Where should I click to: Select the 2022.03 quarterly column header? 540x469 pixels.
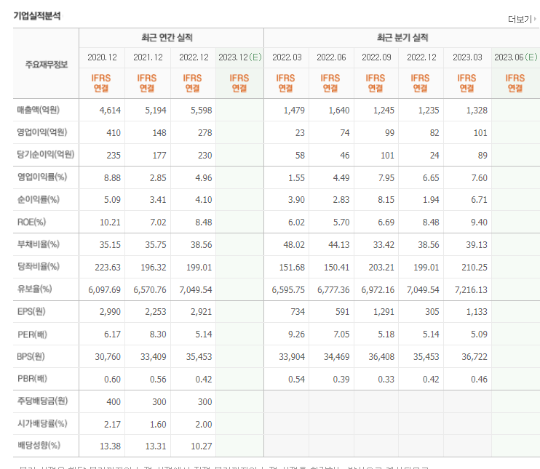(x=287, y=57)
